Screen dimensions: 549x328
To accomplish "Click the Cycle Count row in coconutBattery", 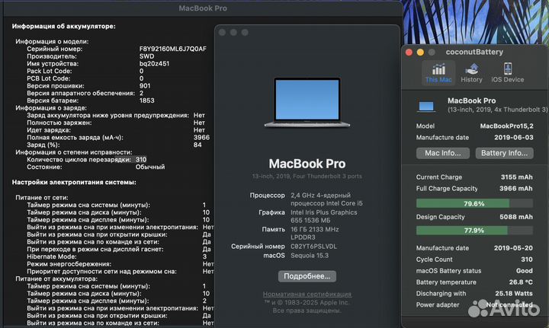I will 474,260.
